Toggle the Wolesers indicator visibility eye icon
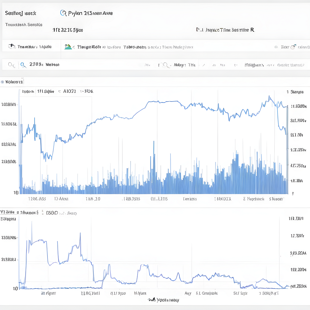This screenshot has width=310, height=310. (x=3, y=81)
